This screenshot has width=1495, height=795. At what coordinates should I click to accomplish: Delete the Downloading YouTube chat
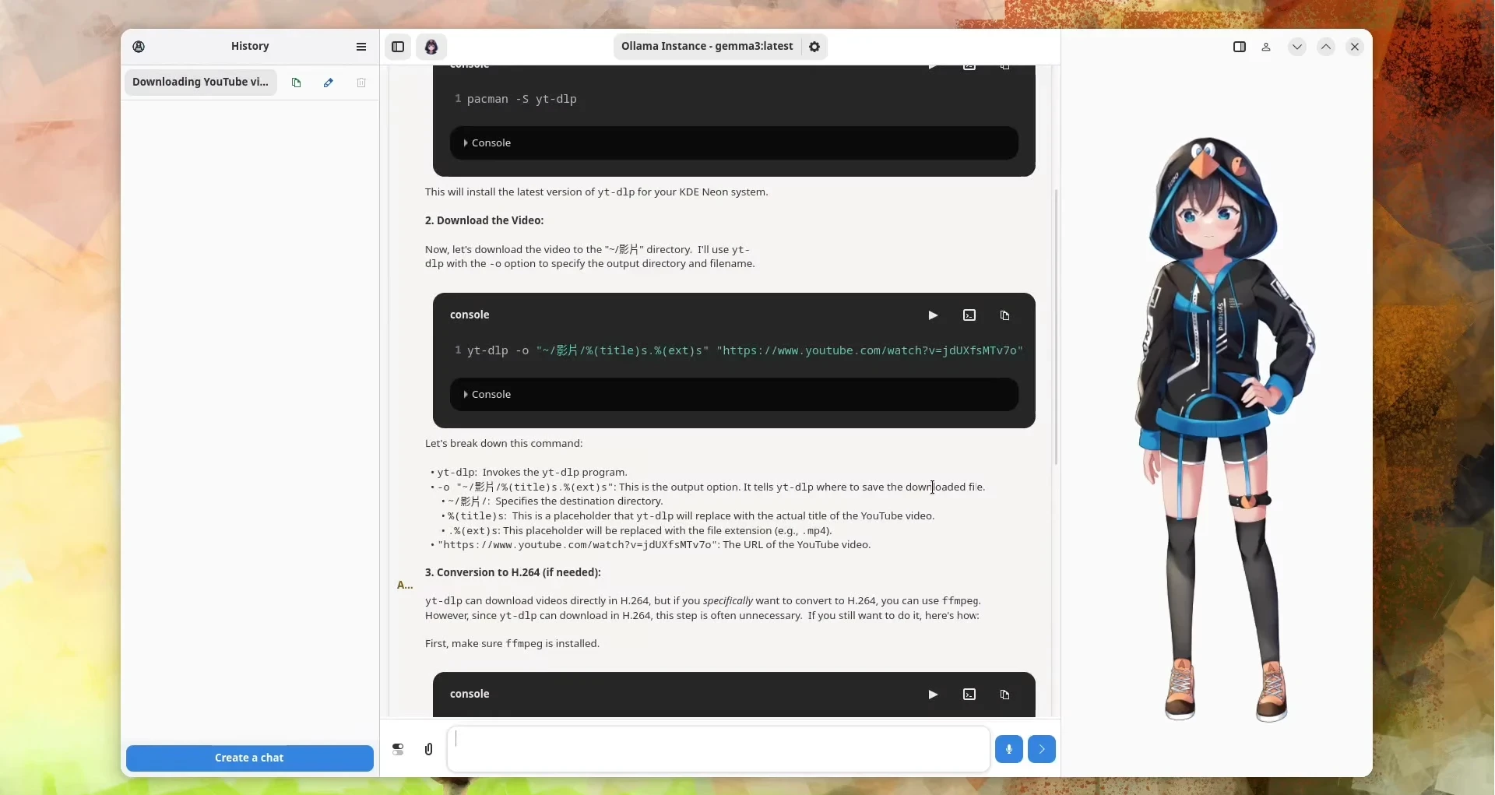click(361, 83)
